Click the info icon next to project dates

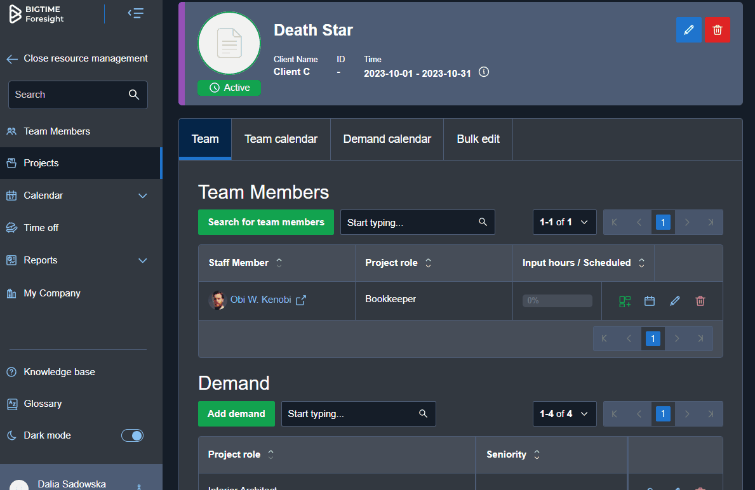pyautogui.click(x=483, y=72)
